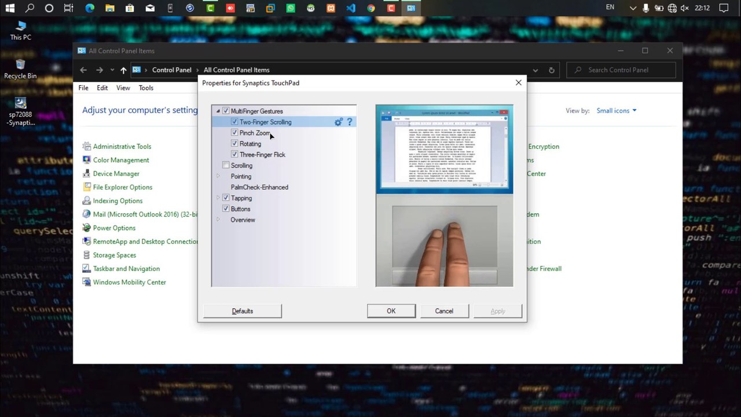This screenshot has height=417, width=741.
Task: Refresh the Control Panel window
Action: 552,70
